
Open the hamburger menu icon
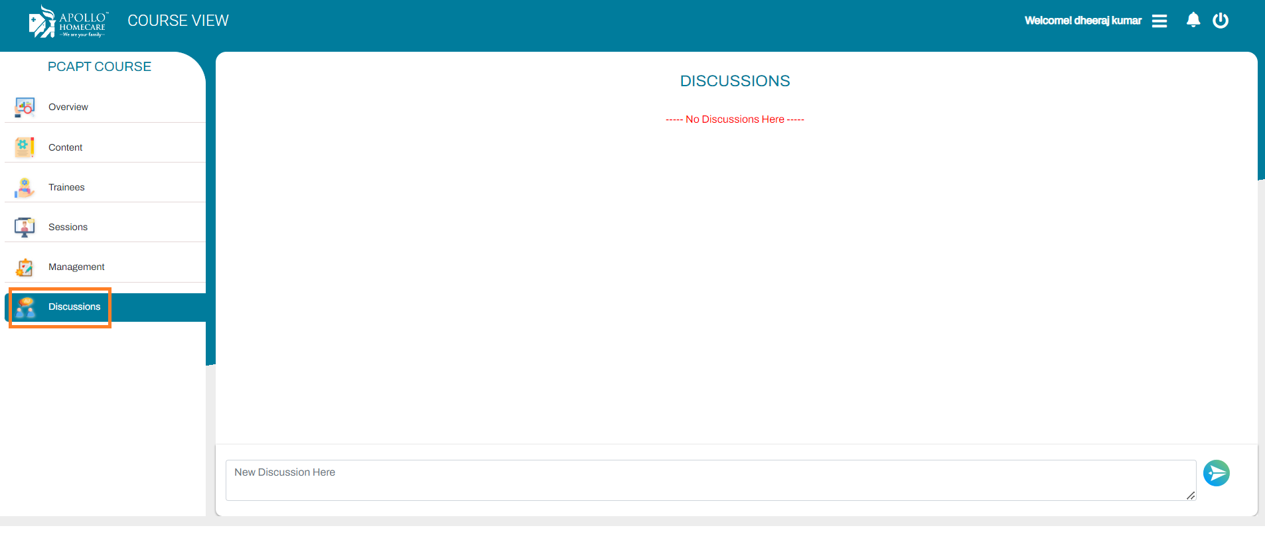[1159, 21]
